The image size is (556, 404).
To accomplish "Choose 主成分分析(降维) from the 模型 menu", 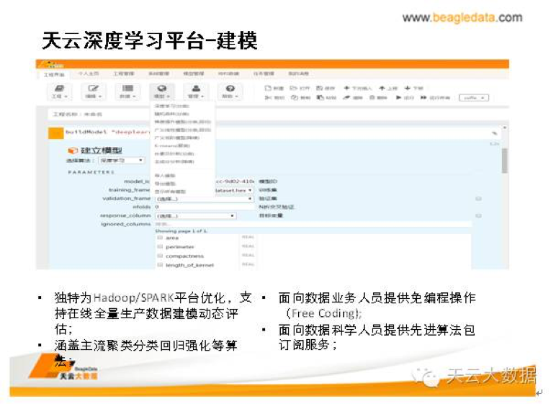I will pos(174,161).
